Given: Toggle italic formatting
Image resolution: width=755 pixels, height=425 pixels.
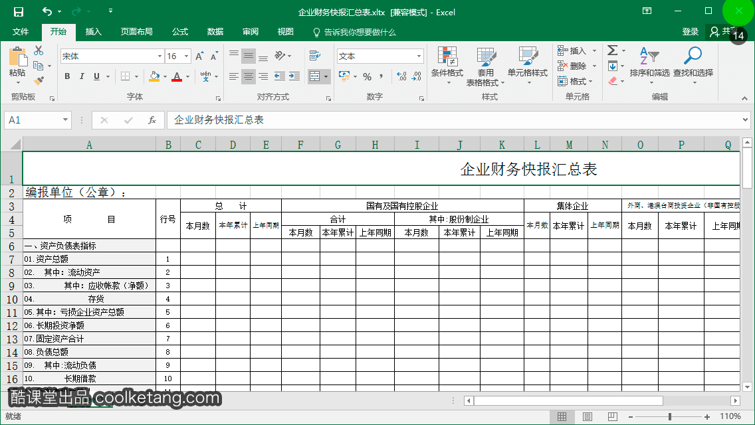Looking at the screenshot, I should pos(82,76).
